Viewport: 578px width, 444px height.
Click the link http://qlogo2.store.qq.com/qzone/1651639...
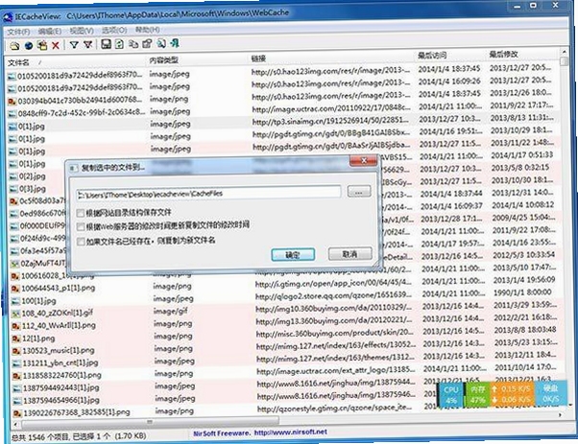click(333, 295)
